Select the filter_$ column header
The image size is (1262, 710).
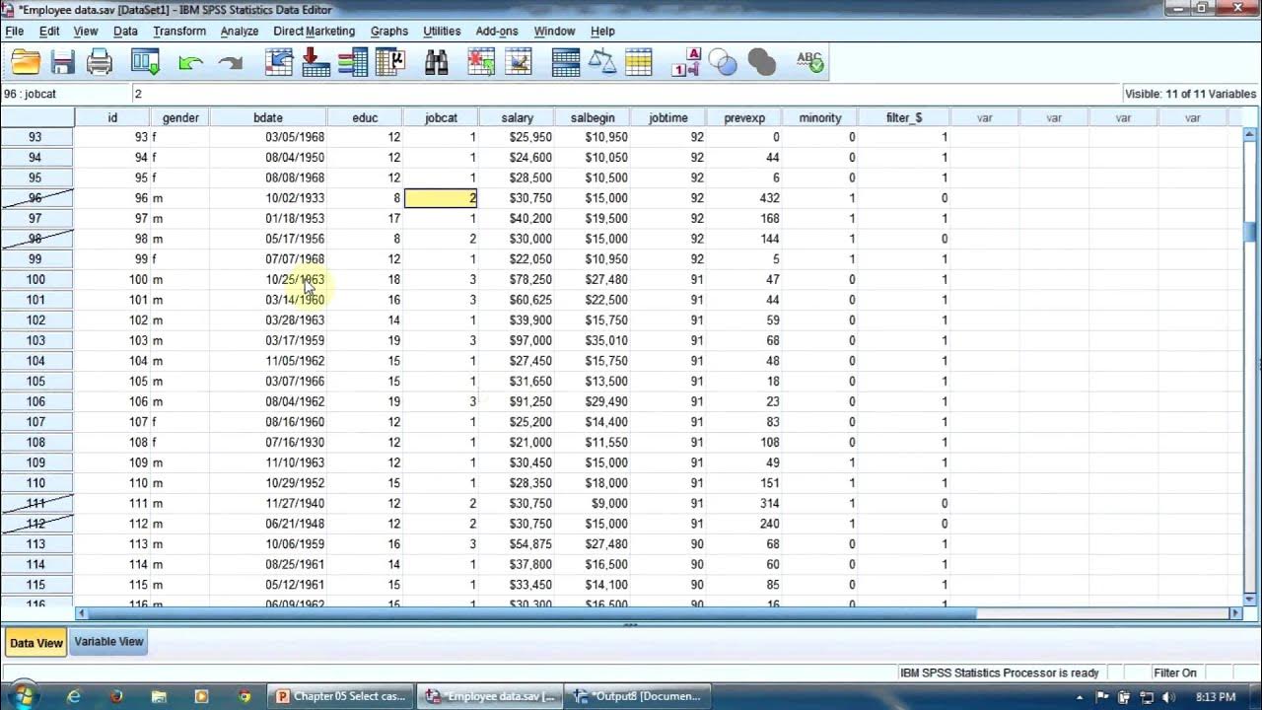pos(904,117)
